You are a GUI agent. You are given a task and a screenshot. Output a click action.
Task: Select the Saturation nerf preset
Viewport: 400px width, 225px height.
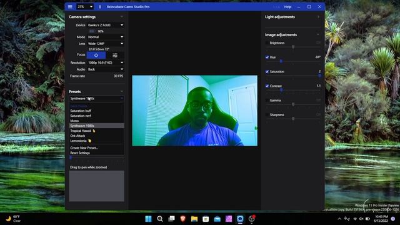pos(97,116)
